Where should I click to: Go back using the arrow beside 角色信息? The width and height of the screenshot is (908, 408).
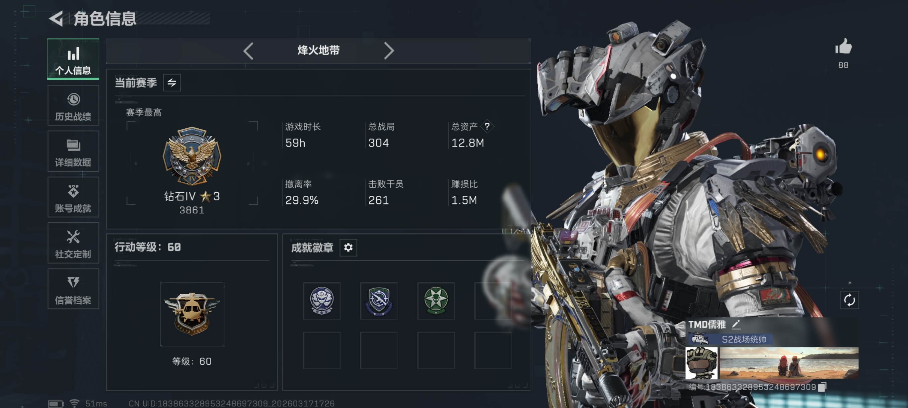click(56, 18)
